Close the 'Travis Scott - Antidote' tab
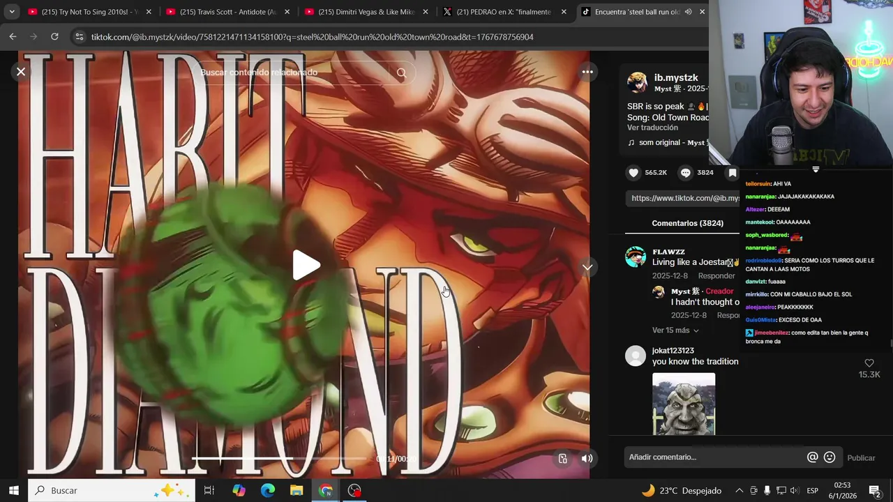893x502 pixels. click(287, 12)
